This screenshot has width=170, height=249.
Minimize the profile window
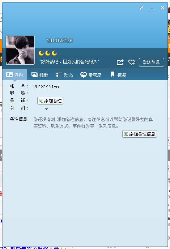152,8
